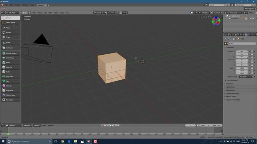257x144 pixels.
Task: Open Blender from the Windows taskbar
Action: pos(89,141)
